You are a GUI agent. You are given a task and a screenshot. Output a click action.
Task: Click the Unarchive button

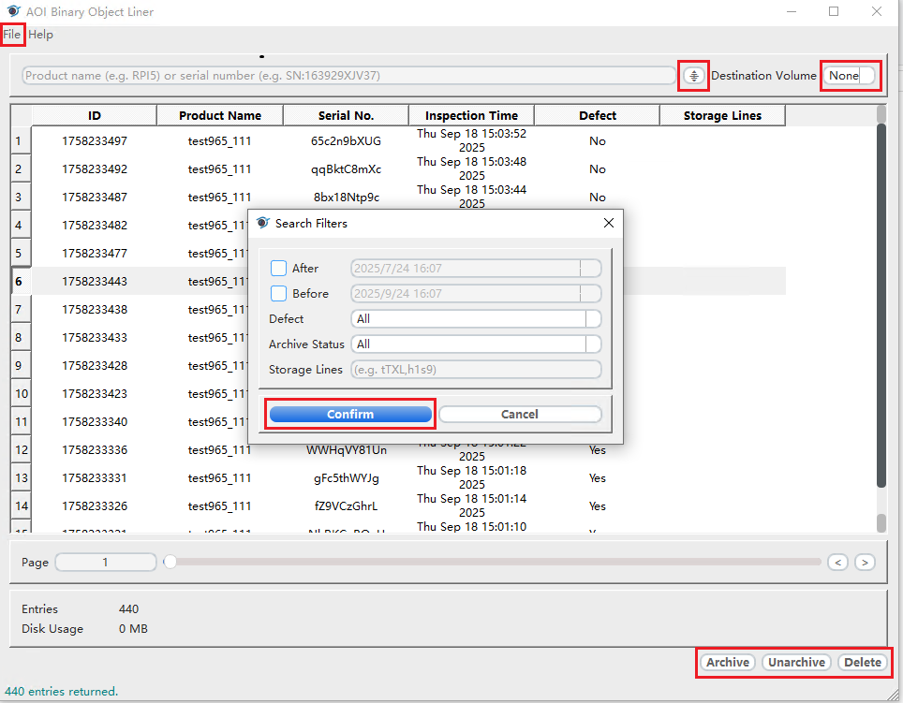pyautogui.click(x=796, y=662)
